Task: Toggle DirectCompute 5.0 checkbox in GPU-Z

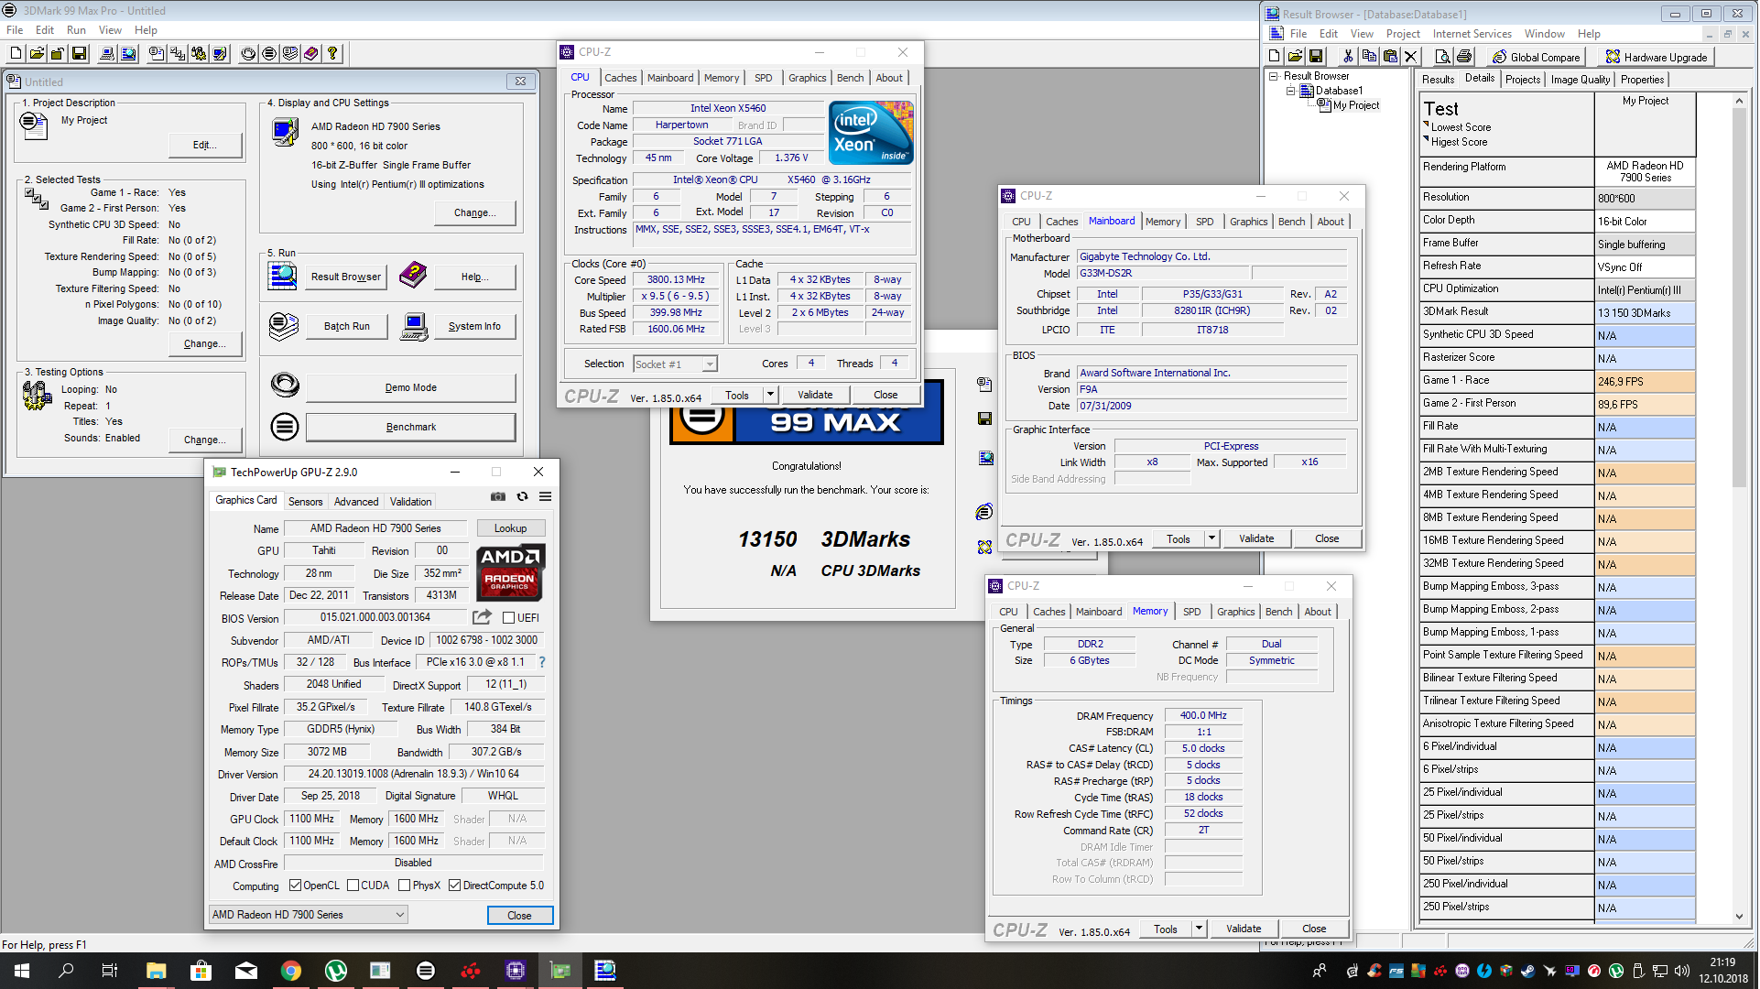Action: click(454, 886)
